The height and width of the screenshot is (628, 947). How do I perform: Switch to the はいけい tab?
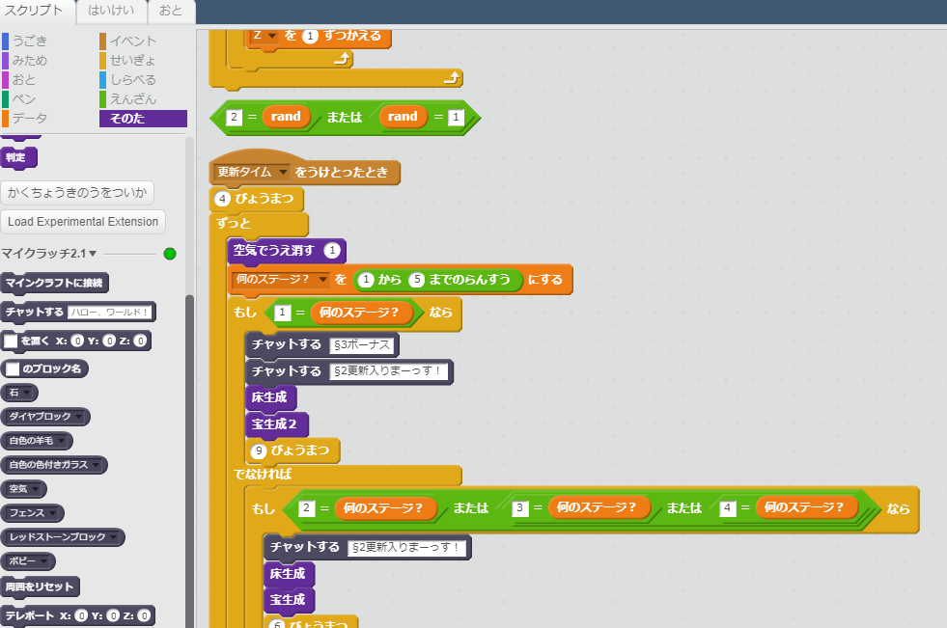[x=111, y=11]
